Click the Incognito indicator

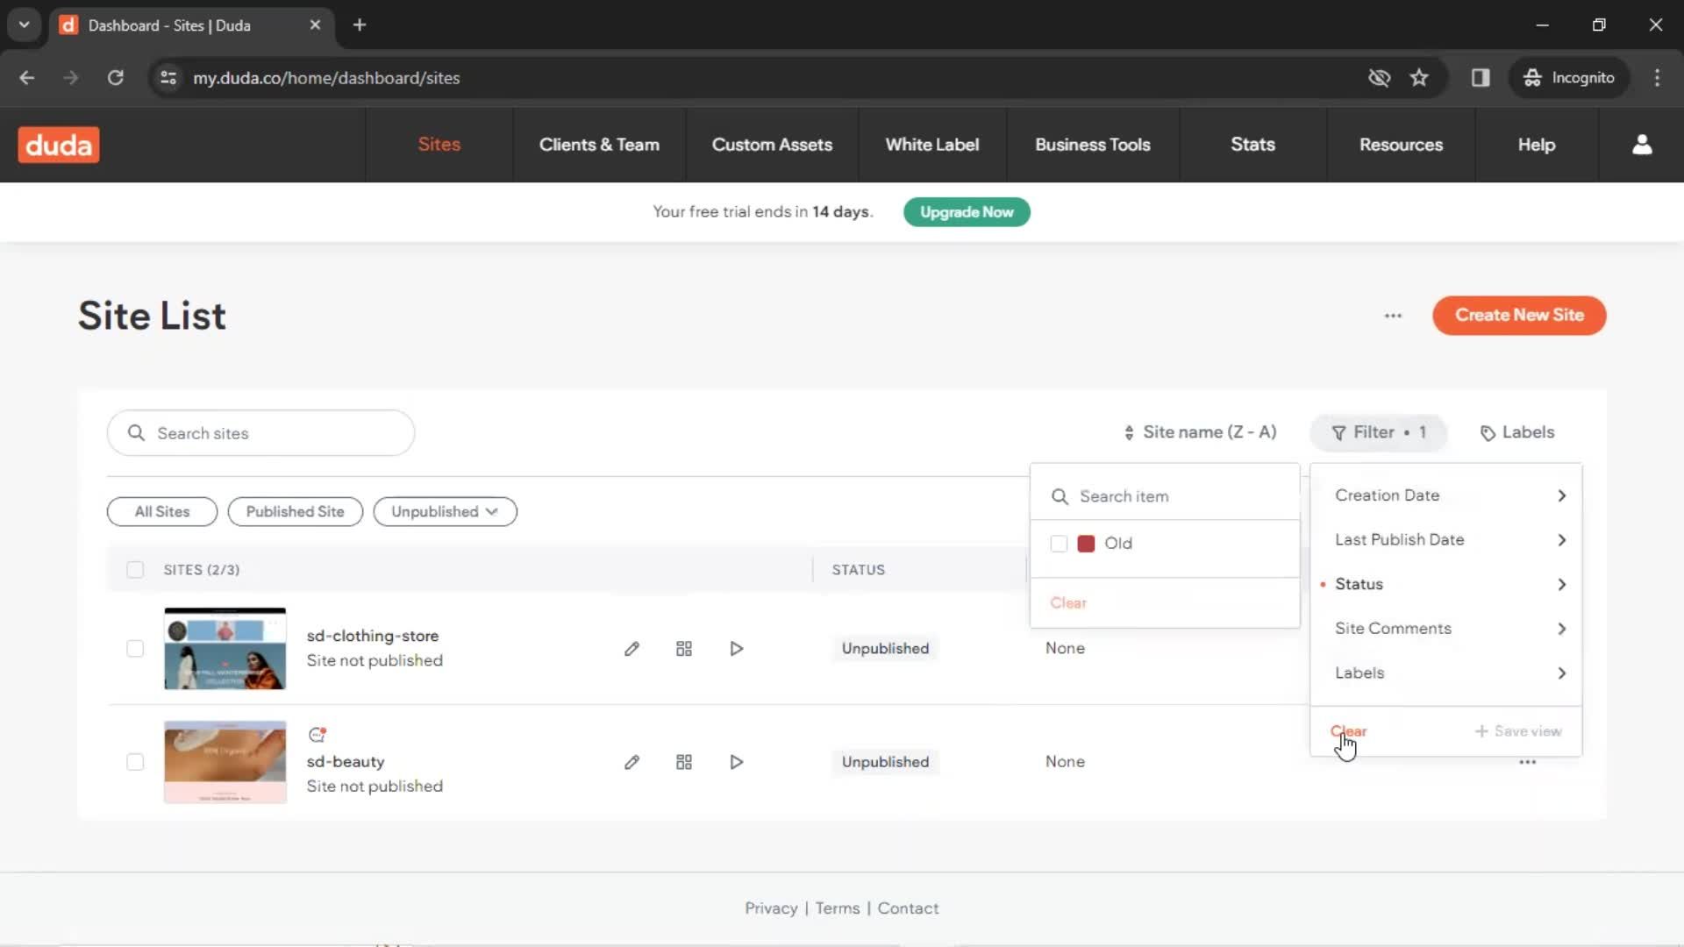(x=1568, y=78)
